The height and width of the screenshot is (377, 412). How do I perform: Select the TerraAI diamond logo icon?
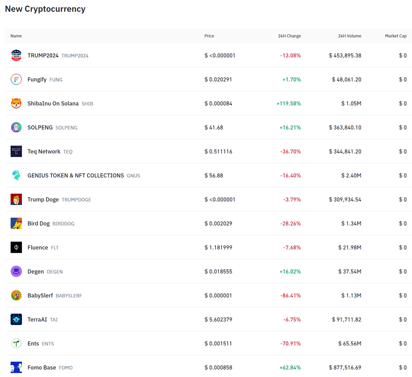tap(16, 319)
